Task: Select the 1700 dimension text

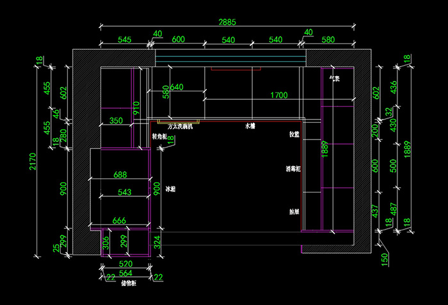Action: tap(278, 95)
